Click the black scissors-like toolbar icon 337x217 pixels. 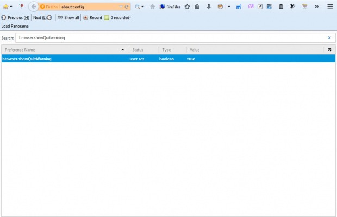point(292,7)
